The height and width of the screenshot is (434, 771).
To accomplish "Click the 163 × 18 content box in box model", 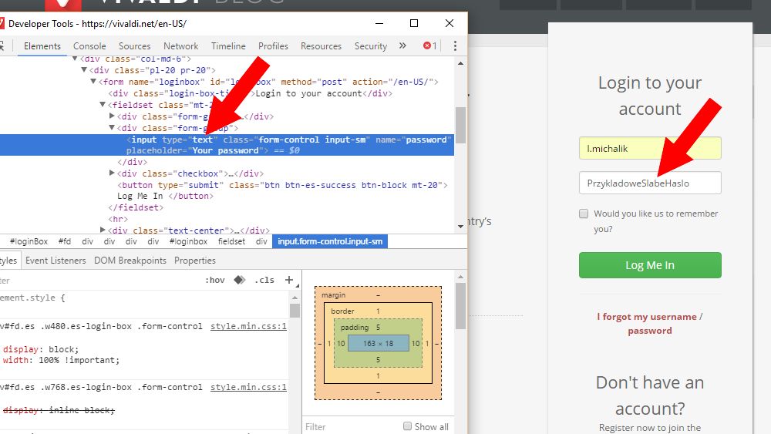I will coord(378,343).
